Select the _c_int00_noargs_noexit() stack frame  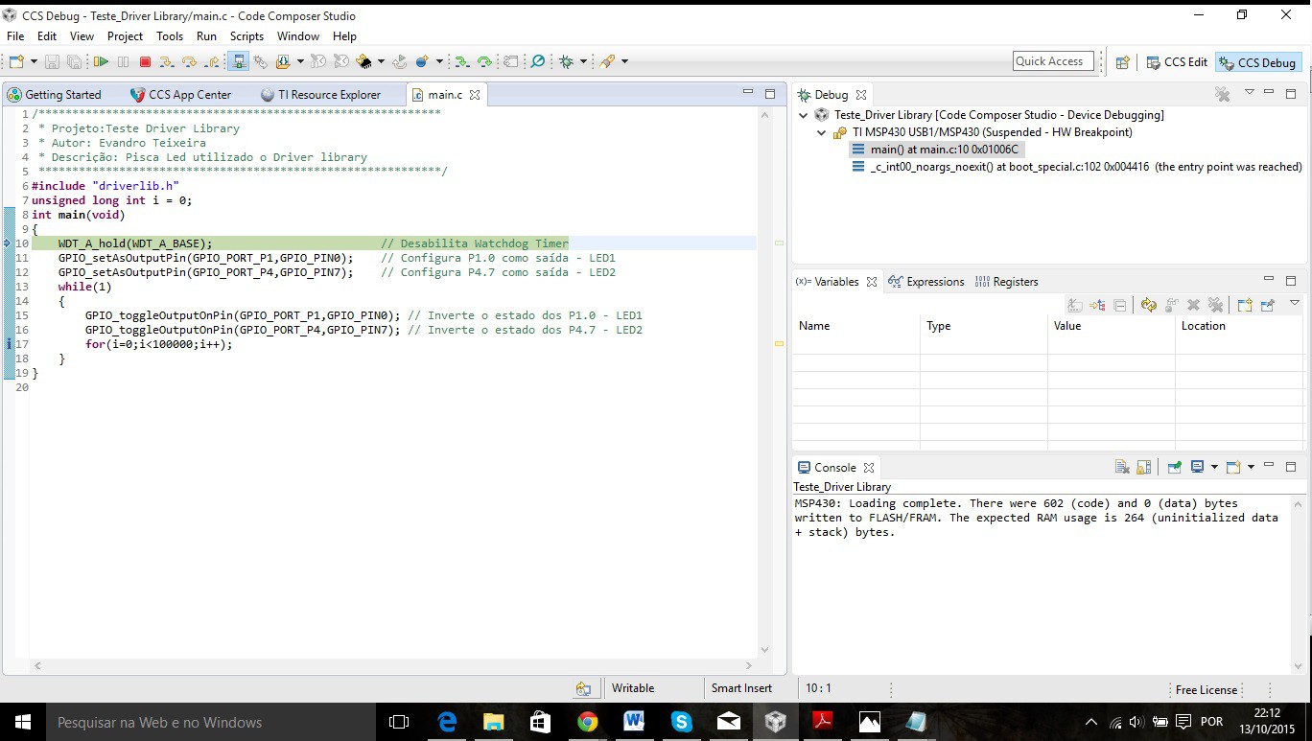pyautogui.click(x=1076, y=167)
